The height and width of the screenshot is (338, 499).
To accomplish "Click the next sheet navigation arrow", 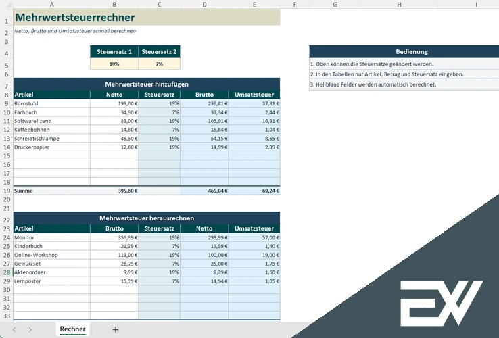I will (x=30, y=329).
